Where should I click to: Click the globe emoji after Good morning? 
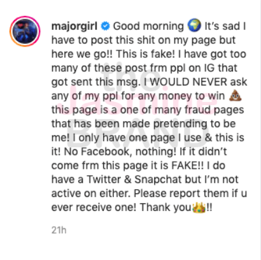point(194,25)
